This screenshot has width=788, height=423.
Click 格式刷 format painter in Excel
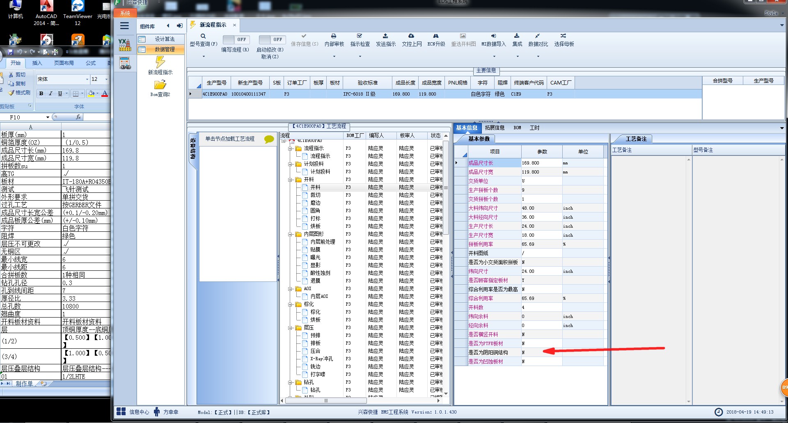(19, 93)
